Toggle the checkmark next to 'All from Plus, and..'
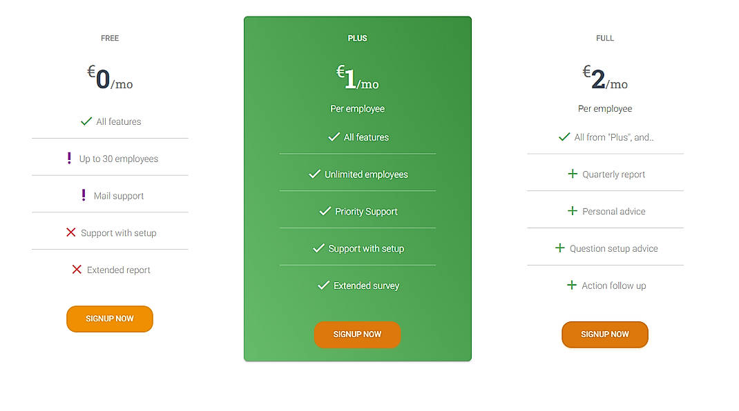Image resolution: width=739 pixels, height=411 pixels. click(x=564, y=137)
